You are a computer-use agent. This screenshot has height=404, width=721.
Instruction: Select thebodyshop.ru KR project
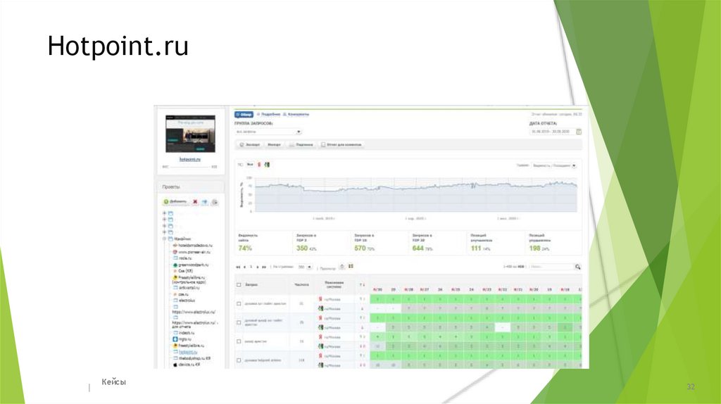tap(194, 358)
